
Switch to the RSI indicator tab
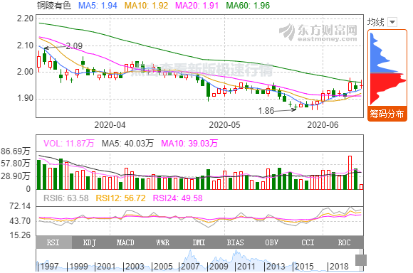(x=53, y=242)
